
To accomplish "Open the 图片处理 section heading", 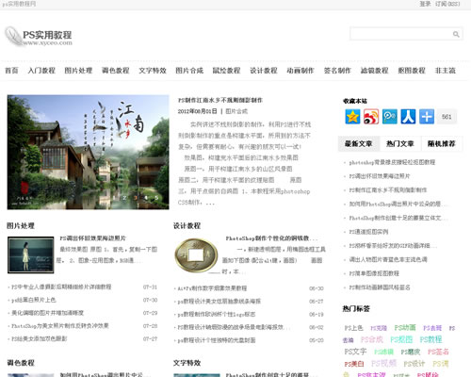I will (21, 225).
